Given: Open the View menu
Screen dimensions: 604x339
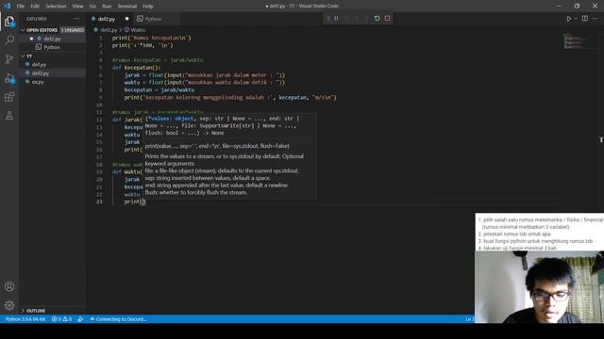Looking at the screenshot, I should tap(77, 7).
